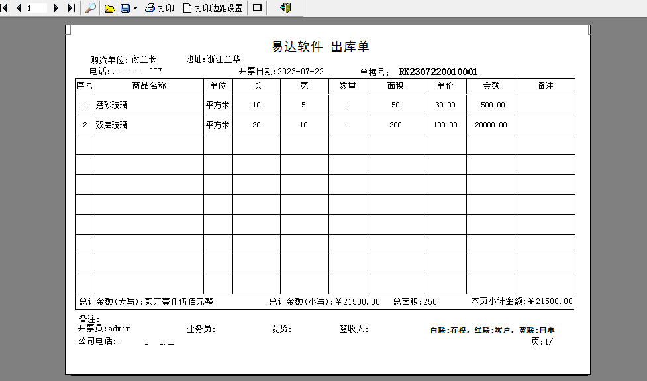Click the document number RK2307220010001
The height and width of the screenshot is (381, 647).
[x=438, y=72]
